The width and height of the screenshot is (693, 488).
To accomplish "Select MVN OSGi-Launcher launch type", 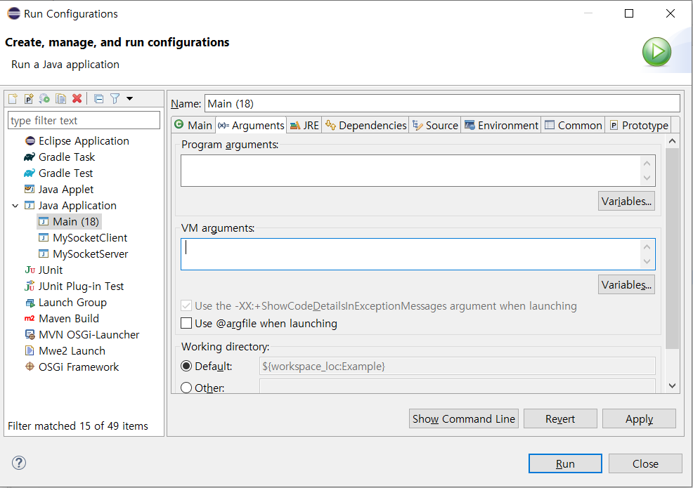I will pyautogui.click(x=82, y=335).
